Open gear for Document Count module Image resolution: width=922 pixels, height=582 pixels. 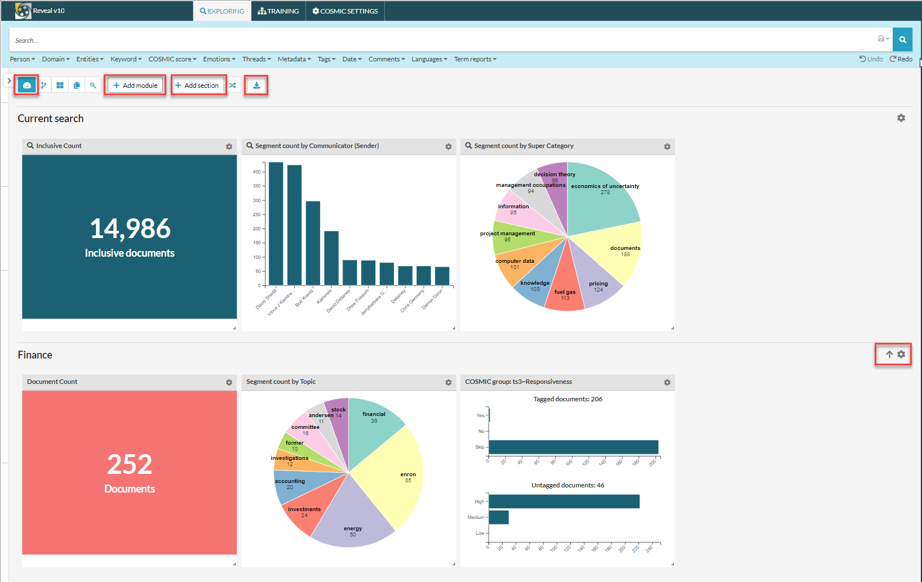click(229, 382)
